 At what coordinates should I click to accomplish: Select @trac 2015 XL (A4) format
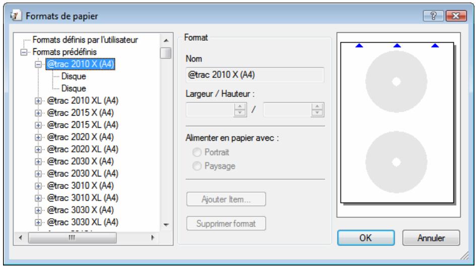83,125
